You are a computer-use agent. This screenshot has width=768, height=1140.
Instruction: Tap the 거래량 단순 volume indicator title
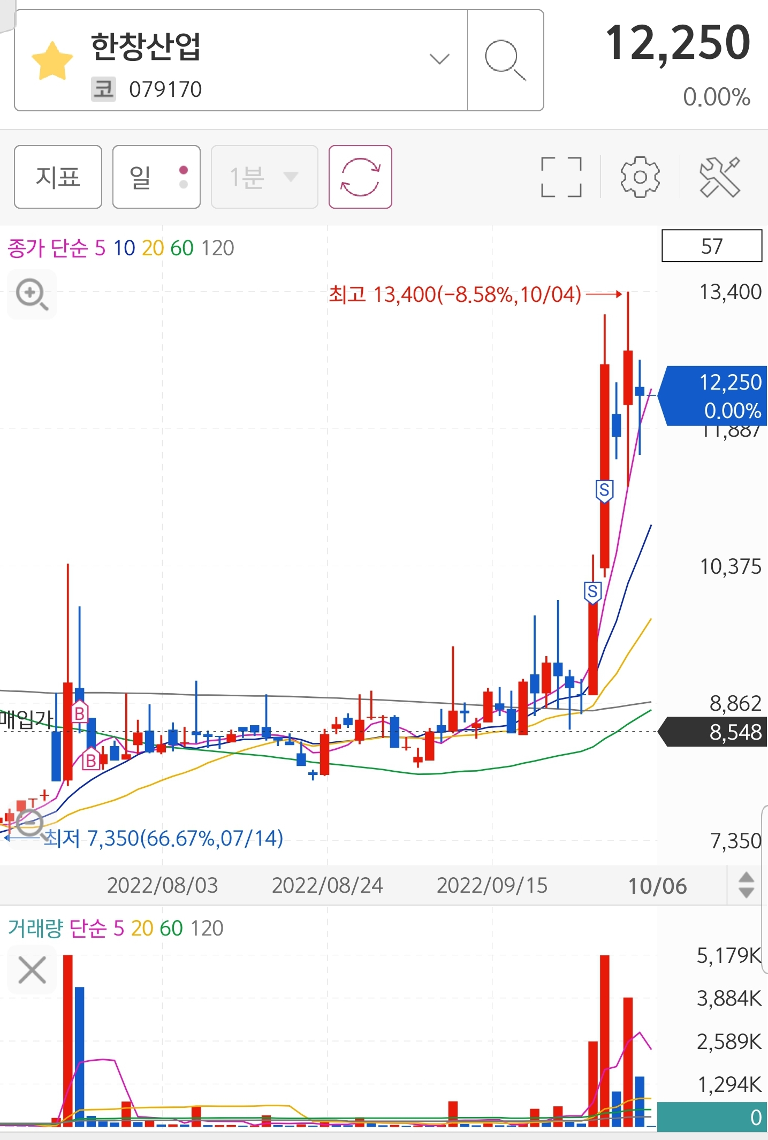coord(57,928)
